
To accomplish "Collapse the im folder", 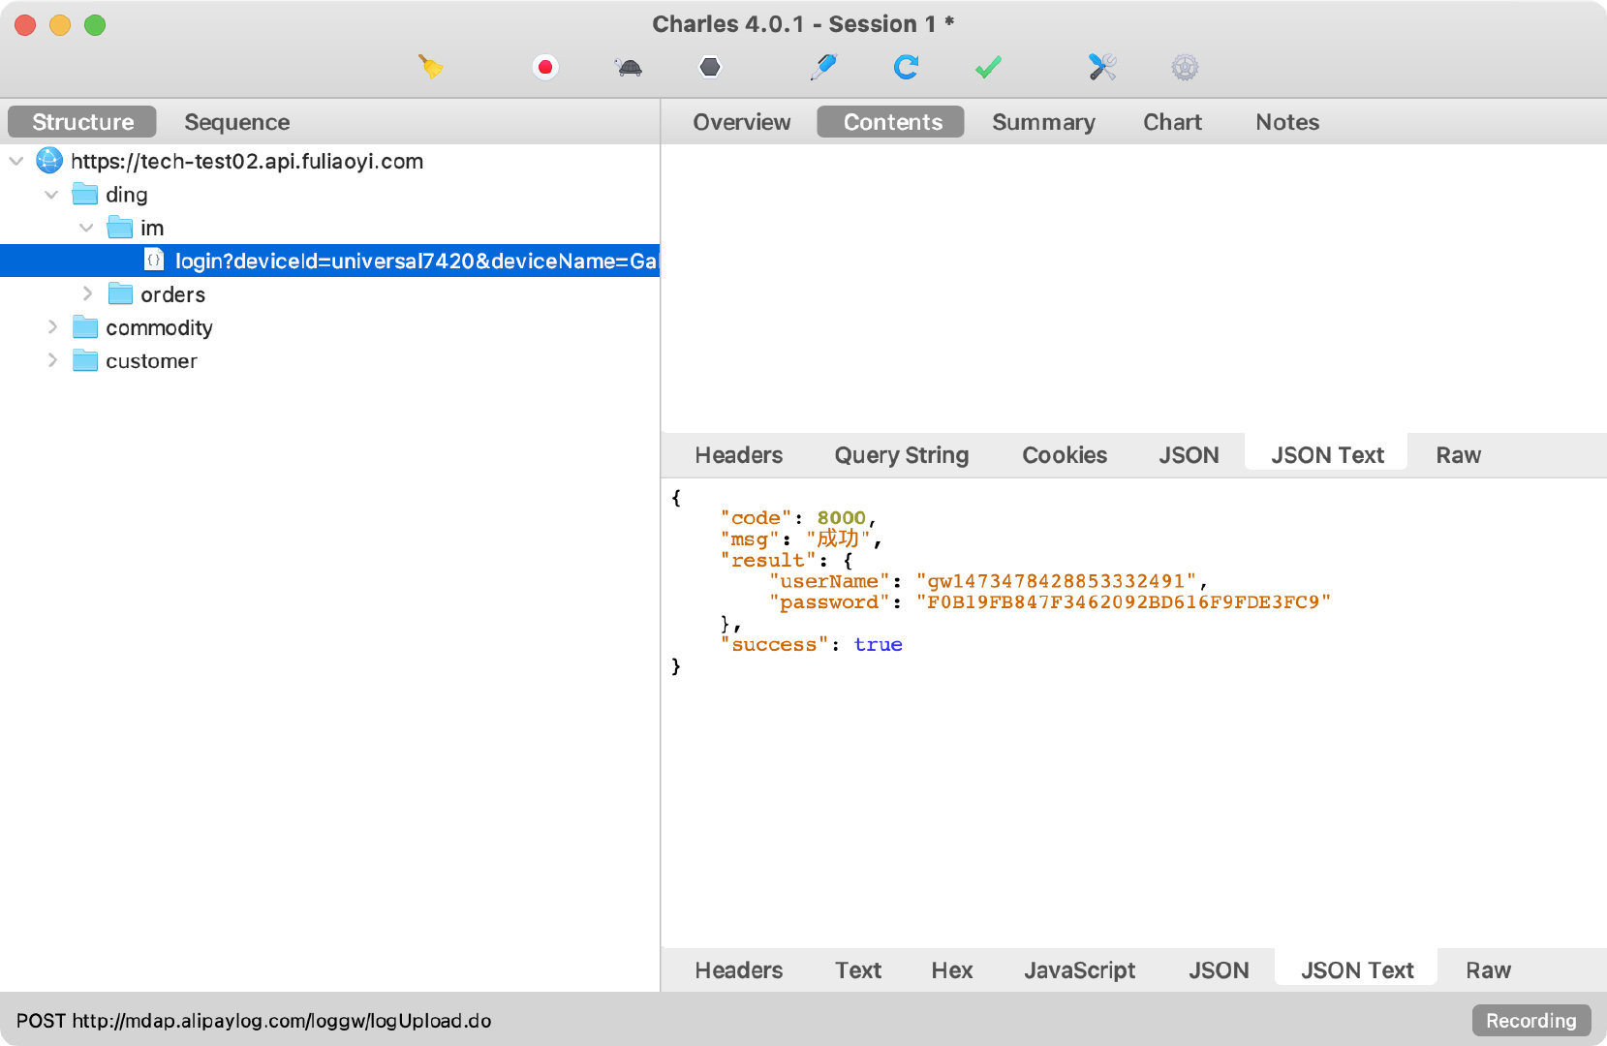I will point(86,228).
